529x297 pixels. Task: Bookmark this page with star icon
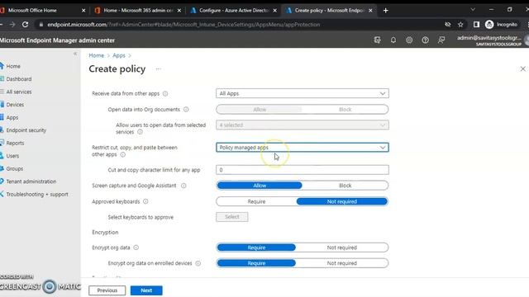coord(460,24)
